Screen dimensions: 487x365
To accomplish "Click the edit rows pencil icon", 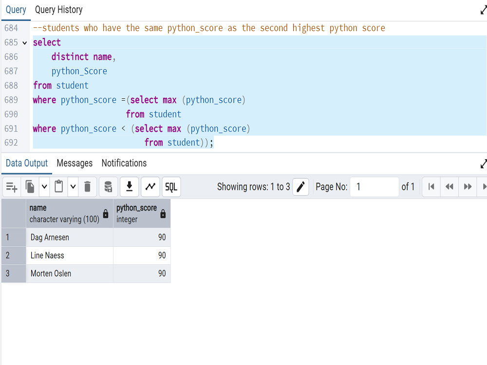I will pos(300,187).
